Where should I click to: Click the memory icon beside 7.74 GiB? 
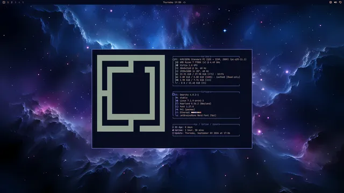(177, 80)
